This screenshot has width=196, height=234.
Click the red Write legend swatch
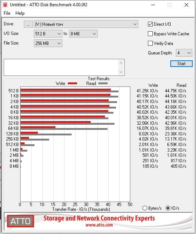point(72,84)
